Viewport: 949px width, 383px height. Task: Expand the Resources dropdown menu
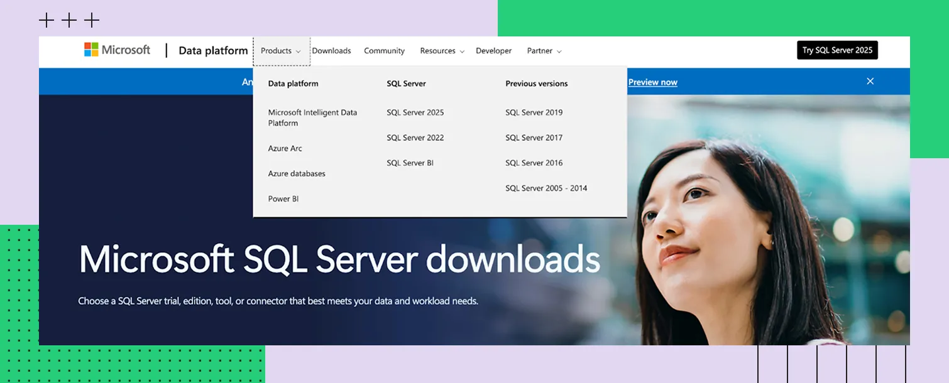click(442, 51)
